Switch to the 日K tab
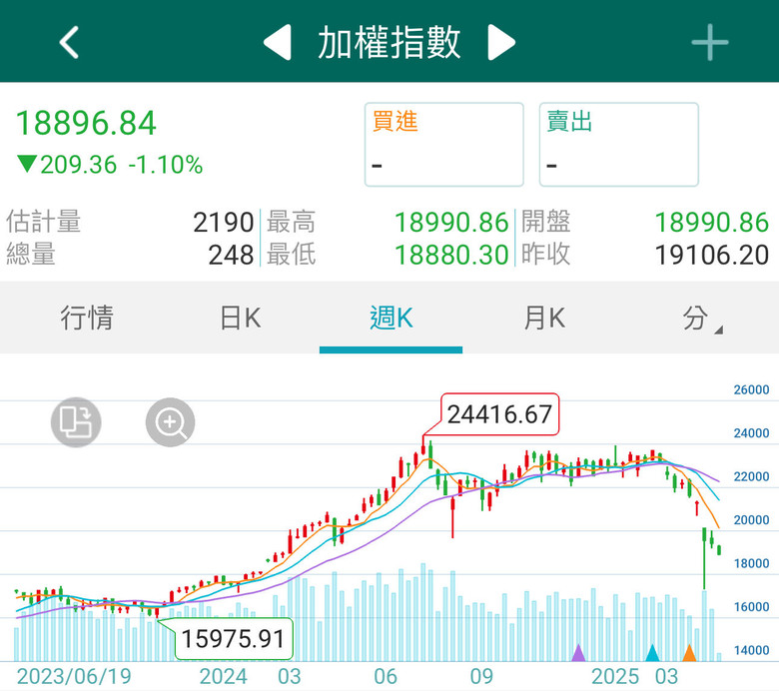779x691 pixels. 241,318
